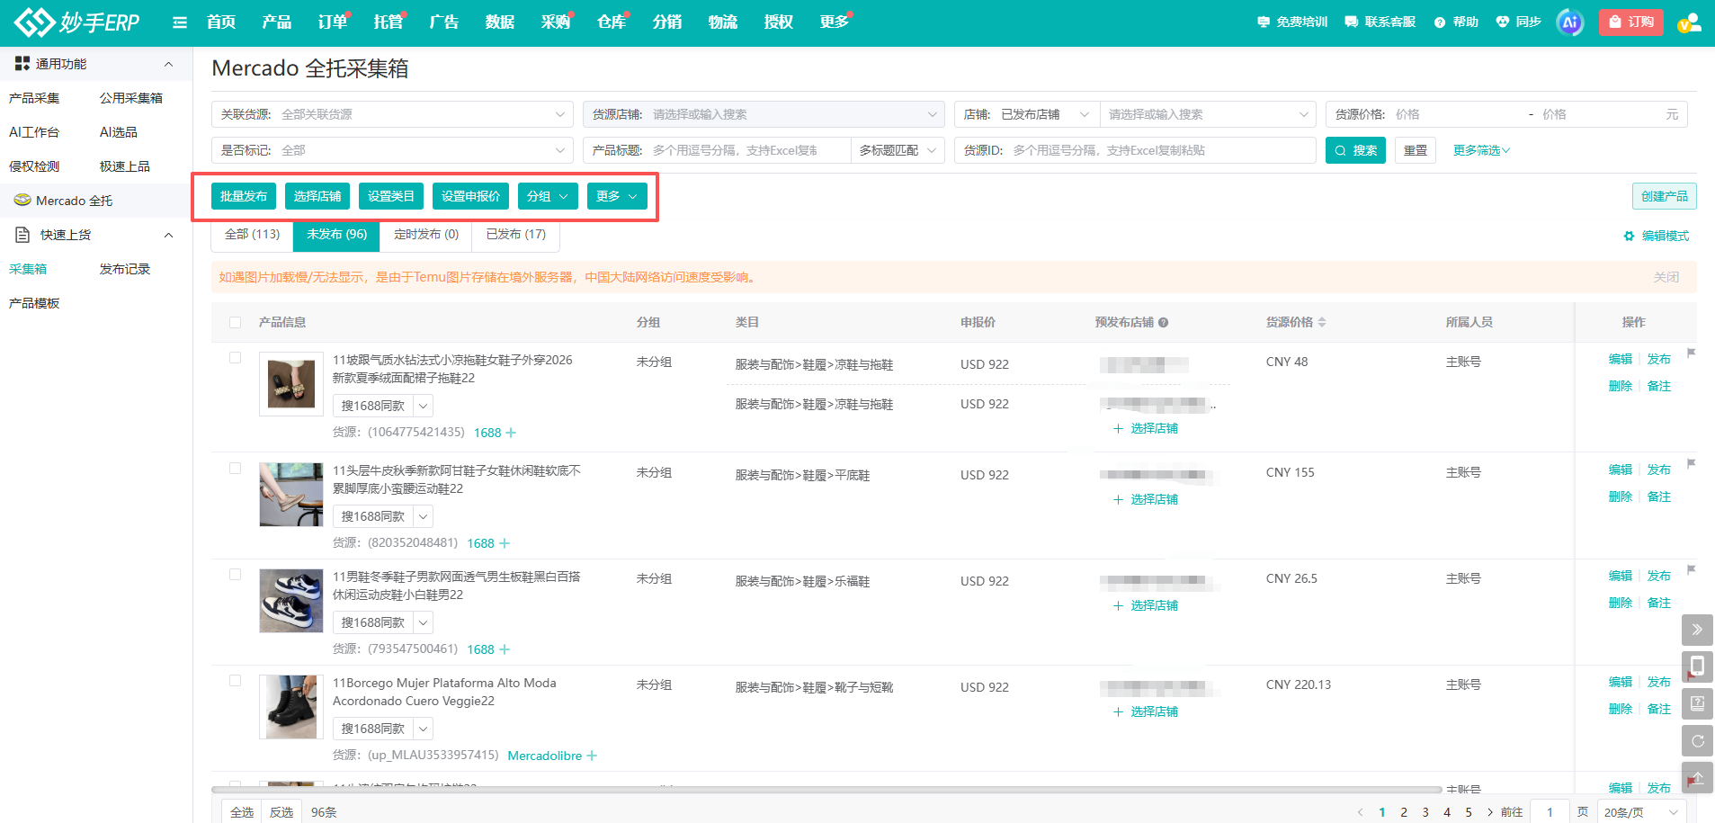This screenshot has height=823, width=1715.
Task: Click the plus after 1688 for source 793547500461
Action: (x=505, y=649)
